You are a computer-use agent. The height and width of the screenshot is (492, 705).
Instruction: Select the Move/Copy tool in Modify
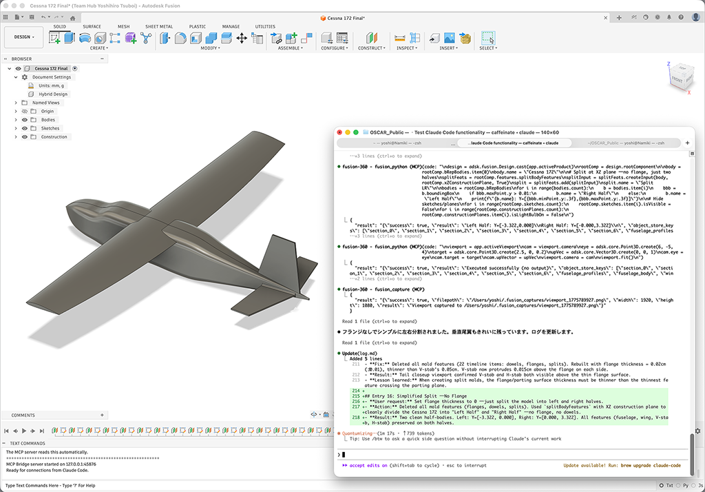pos(242,38)
